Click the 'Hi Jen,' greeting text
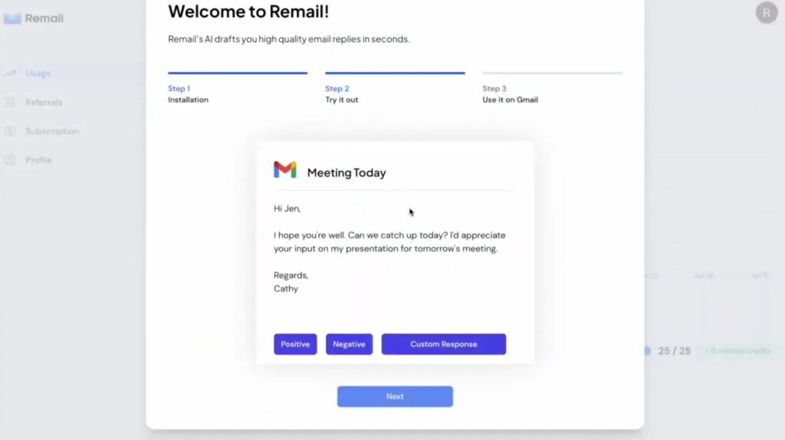Screen dimensions: 785x440 287,209
